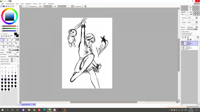Select the flattest brush edge shape
Image resolution: width=200 pixels, height=112 pixels.
point(18,50)
